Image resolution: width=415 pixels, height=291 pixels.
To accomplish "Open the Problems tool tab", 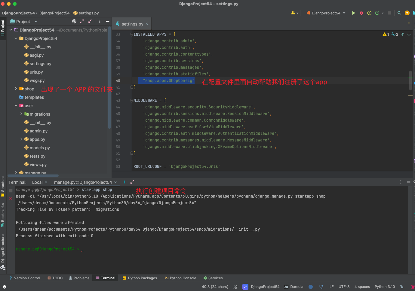I will pyautogui.click(x=79, y=278).
